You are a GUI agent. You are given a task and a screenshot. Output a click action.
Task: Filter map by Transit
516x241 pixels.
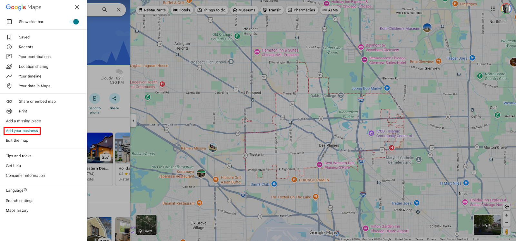point(272,10)
